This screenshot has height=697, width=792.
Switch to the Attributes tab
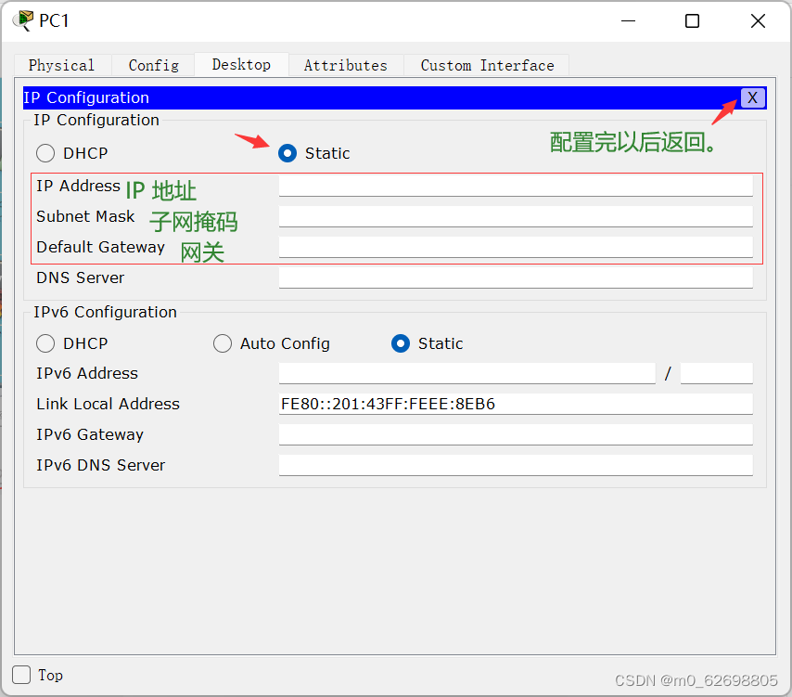[345, 65]
